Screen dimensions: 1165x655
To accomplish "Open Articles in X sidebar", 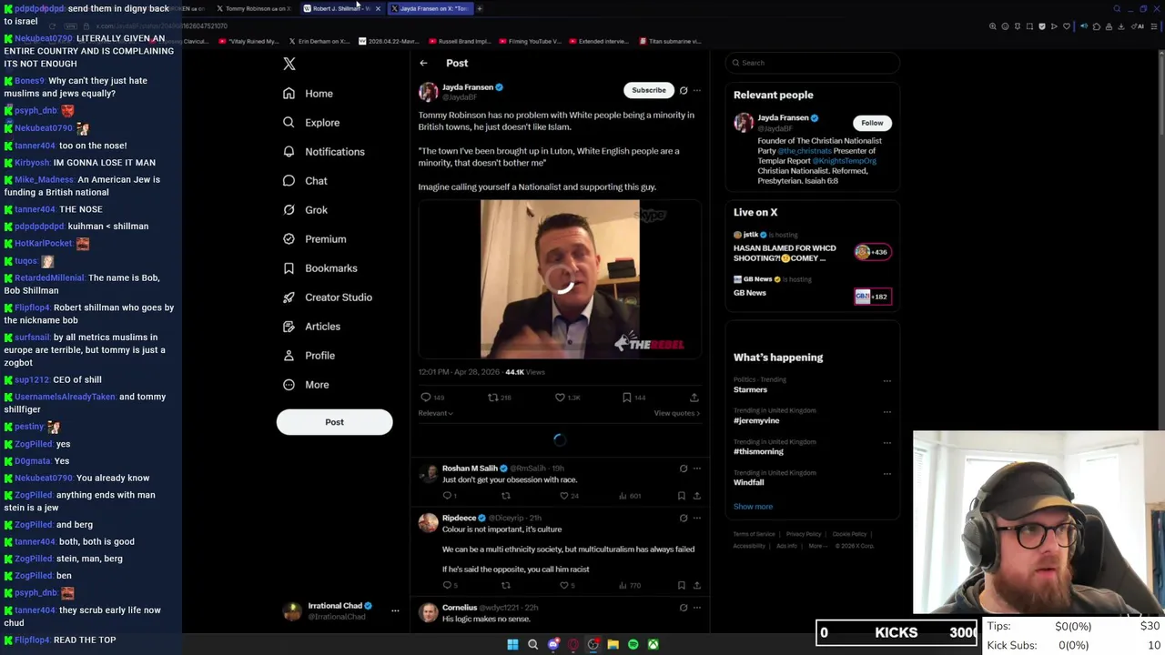I will click(311, 327).
